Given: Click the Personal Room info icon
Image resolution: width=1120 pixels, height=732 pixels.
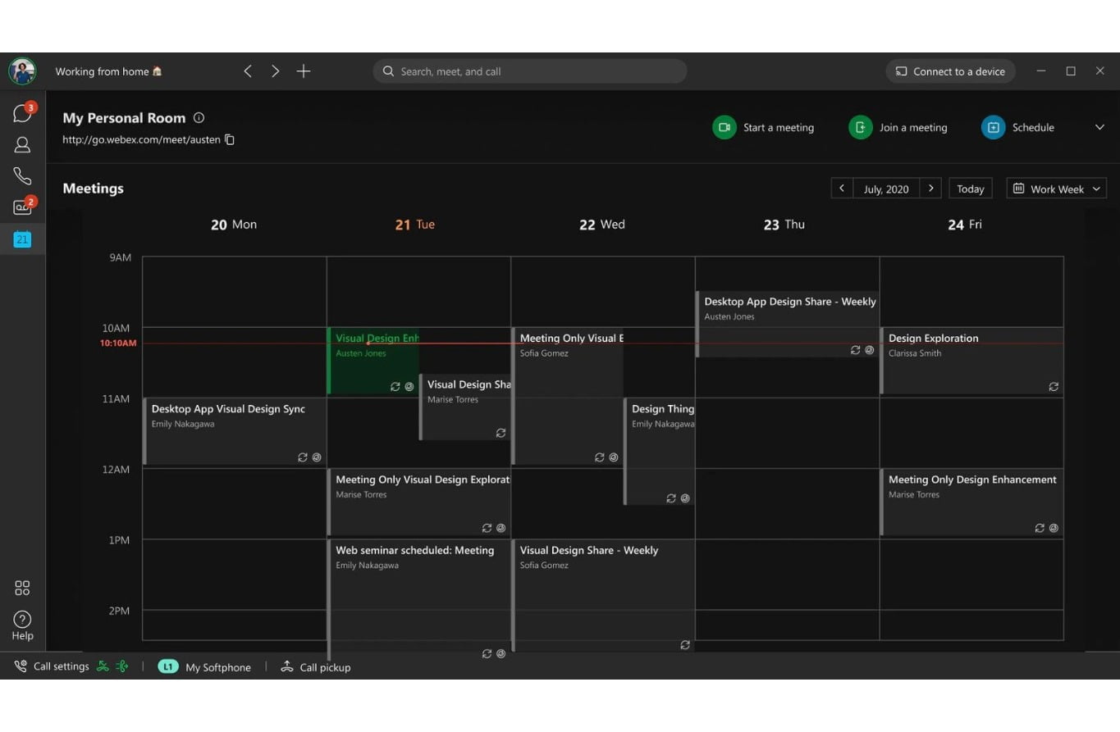Looking at the screenshot, I should click(199, 118).
